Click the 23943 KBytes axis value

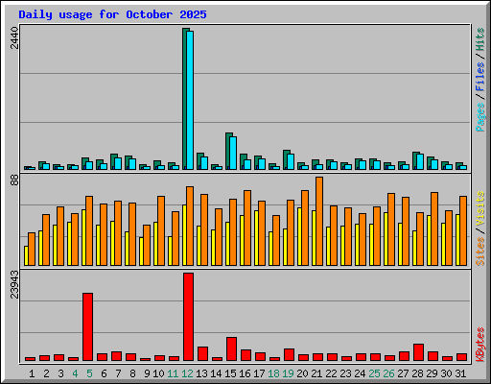pos(14,284)
